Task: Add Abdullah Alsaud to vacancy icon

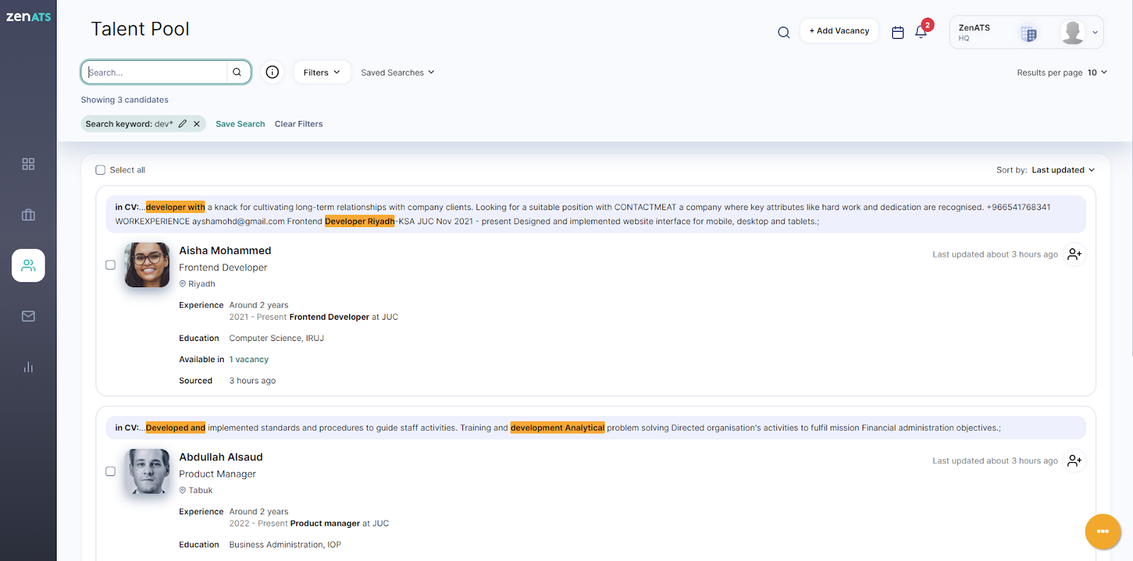Action: (x=1075, y=461)
